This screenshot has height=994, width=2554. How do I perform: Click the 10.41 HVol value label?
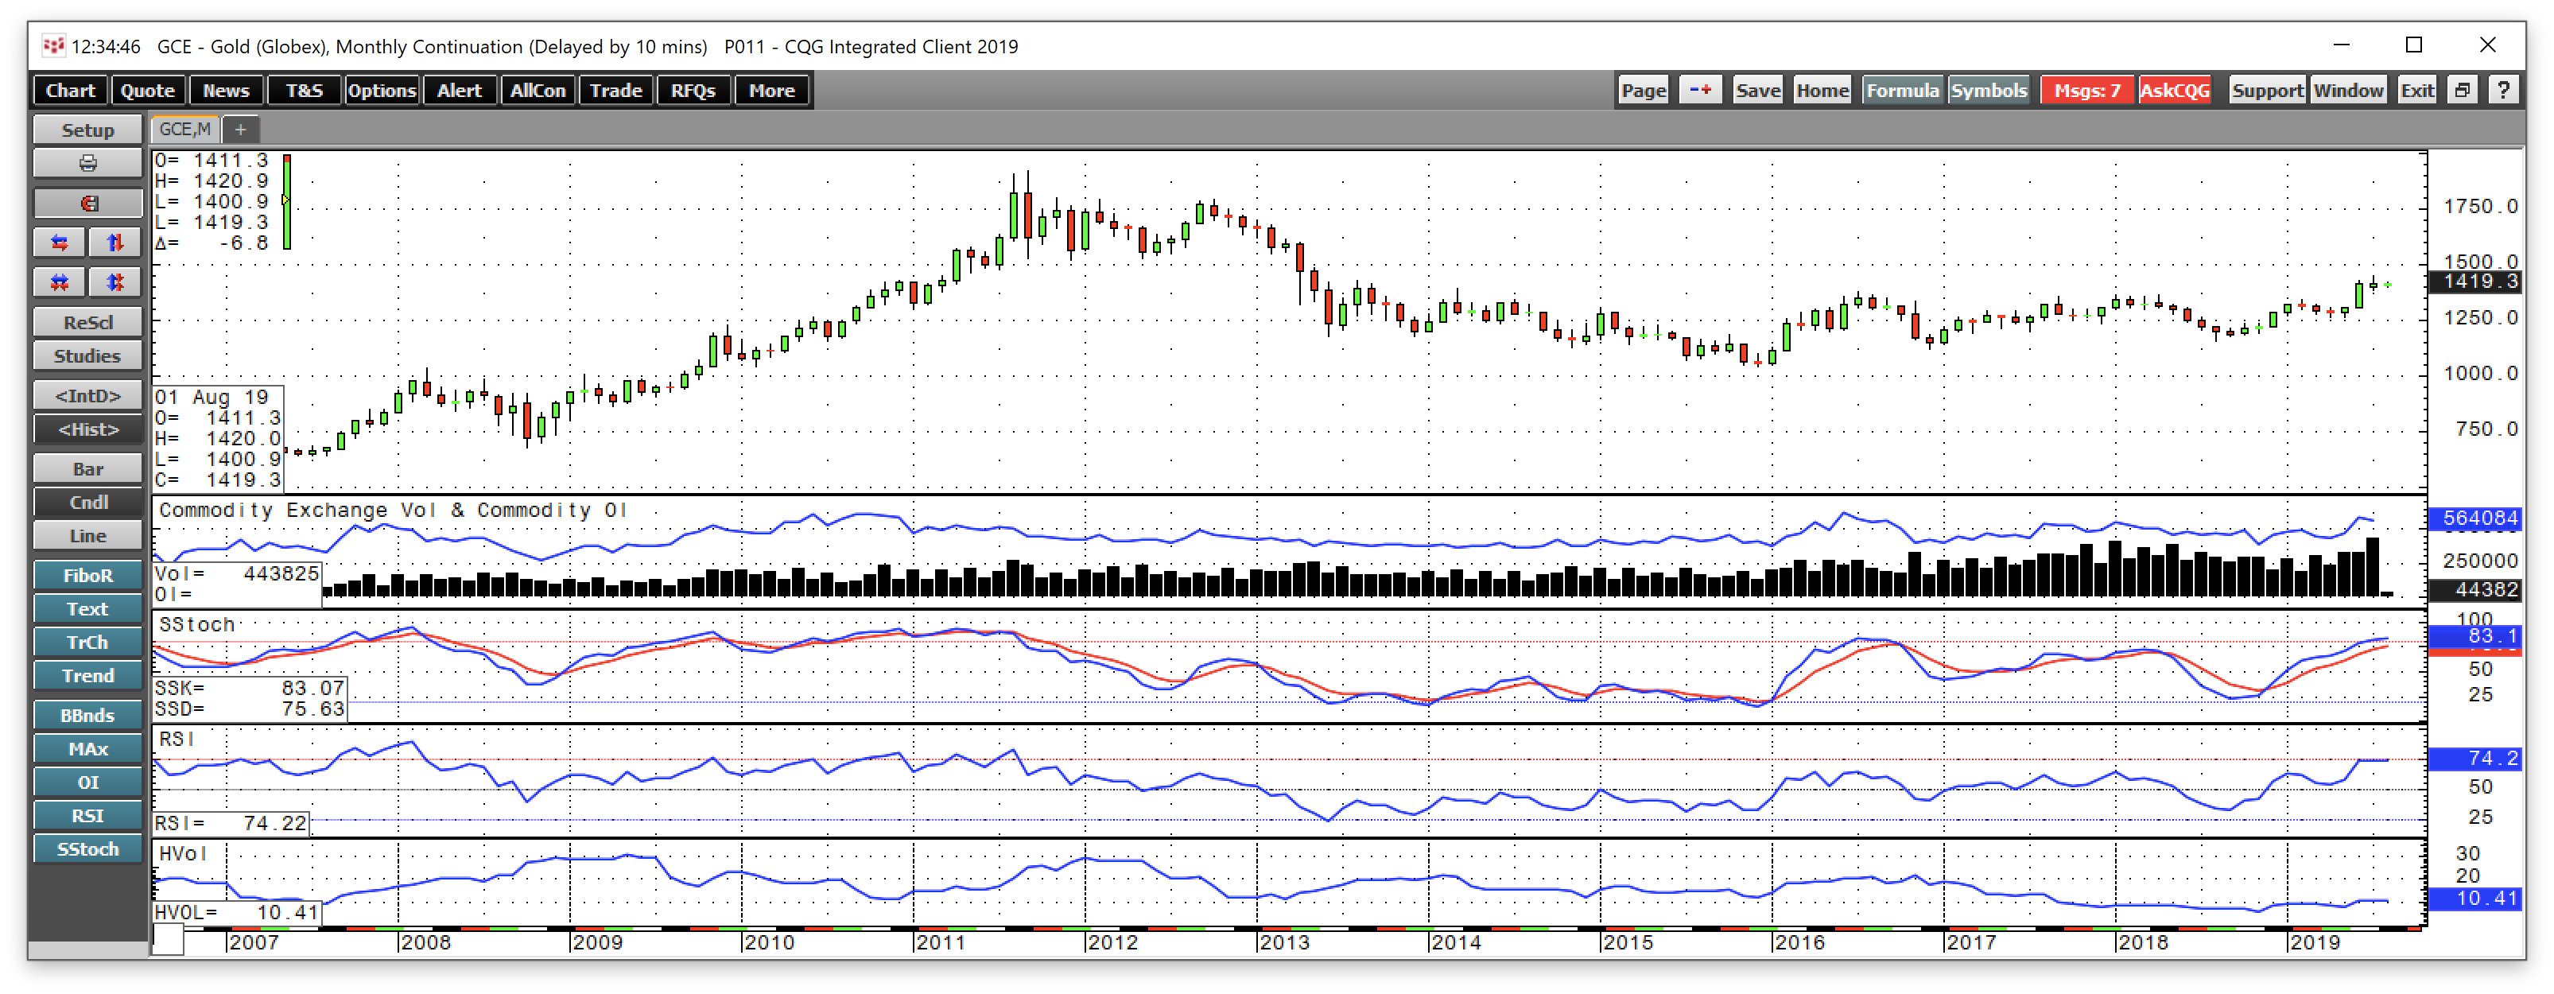pyautogui.click(x=2474, y=899)
